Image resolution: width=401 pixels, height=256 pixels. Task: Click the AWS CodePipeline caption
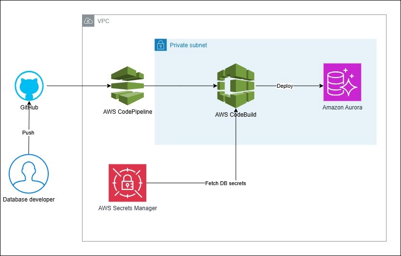pyautogui.click(x=127, y=112)
